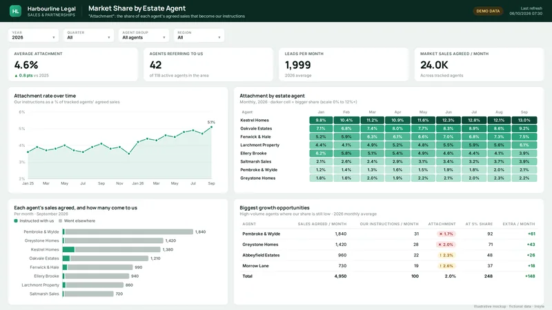The image size is (552, 310).
Task: Select the Abbeyfield Estates table row
Action: click(x=388, y=256)
